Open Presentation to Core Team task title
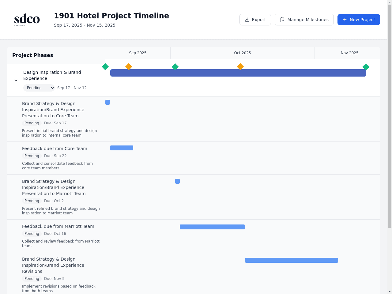 (53, 110)
